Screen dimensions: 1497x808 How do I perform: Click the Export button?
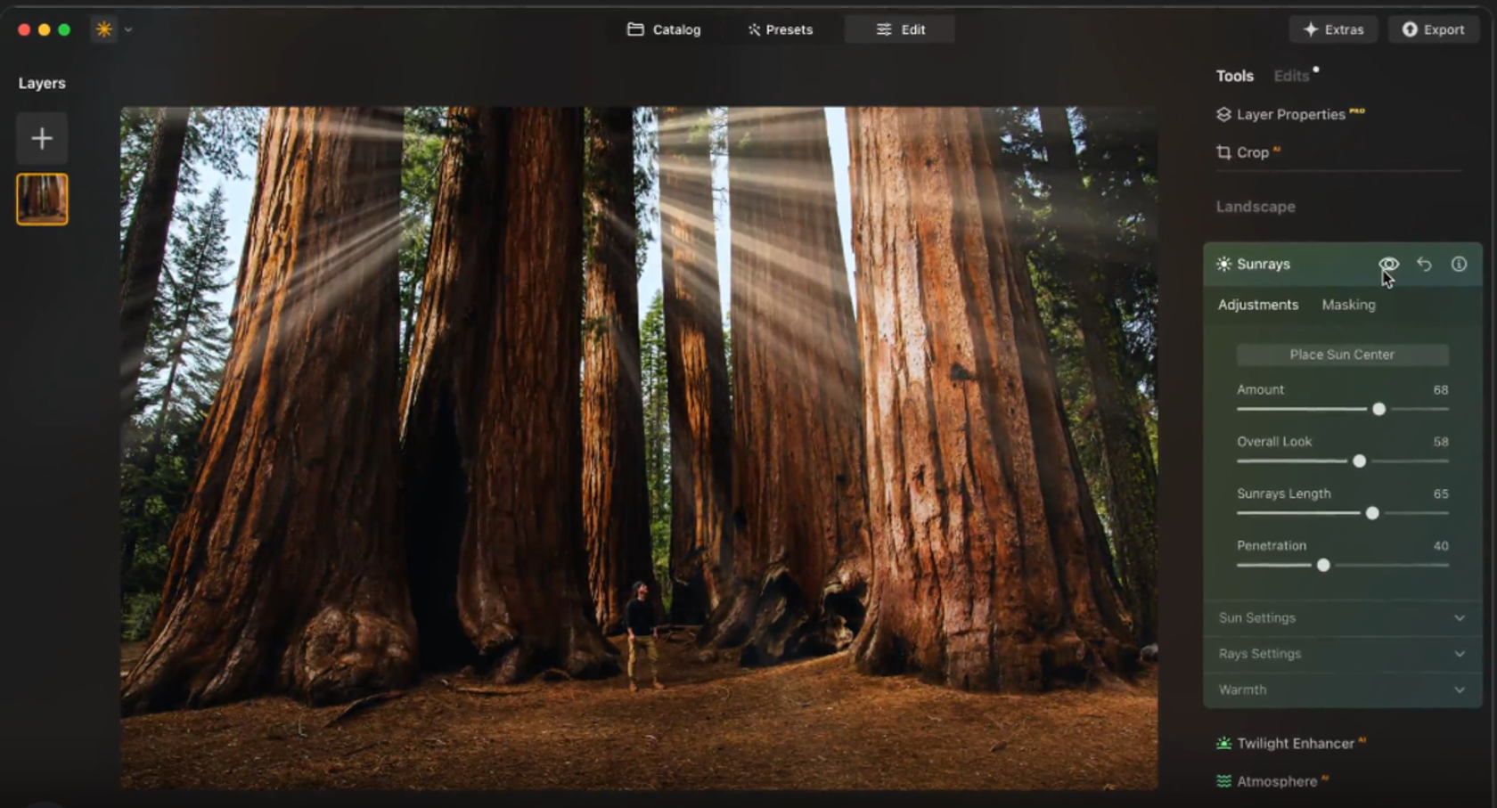point(1433,29)
